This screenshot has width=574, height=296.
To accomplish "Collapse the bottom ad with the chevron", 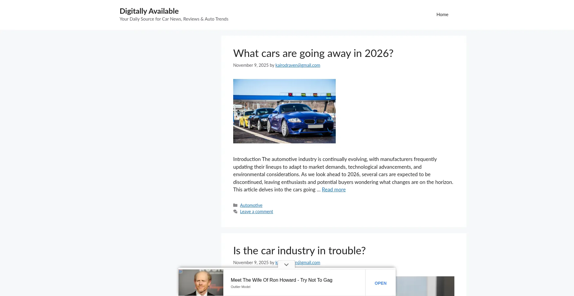I will click(x=286, y=265).
